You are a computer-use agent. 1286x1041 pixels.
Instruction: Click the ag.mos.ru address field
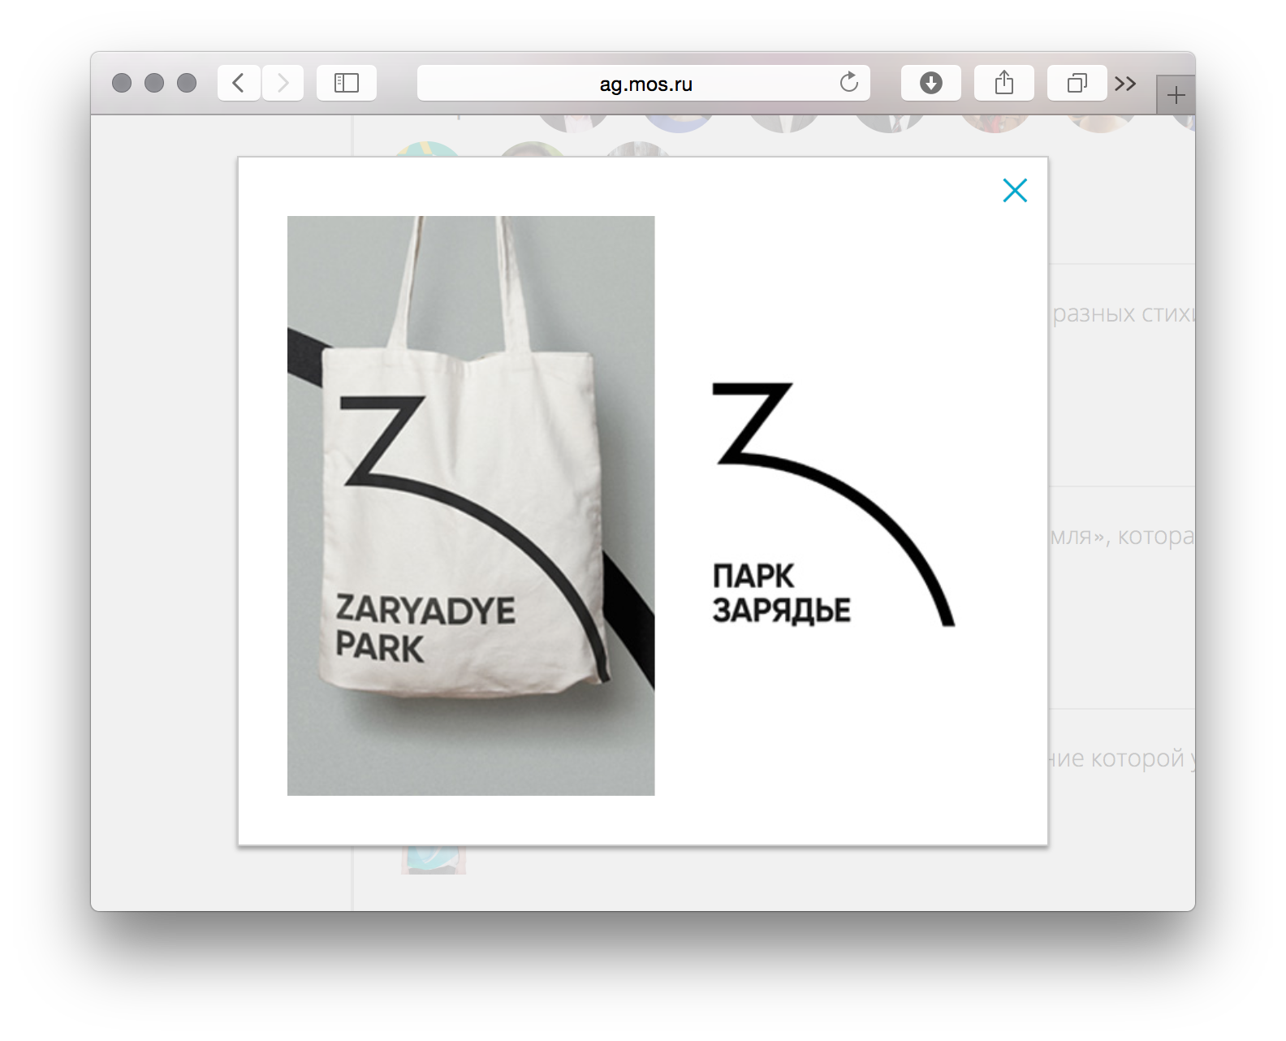click(x=633, y=83)
